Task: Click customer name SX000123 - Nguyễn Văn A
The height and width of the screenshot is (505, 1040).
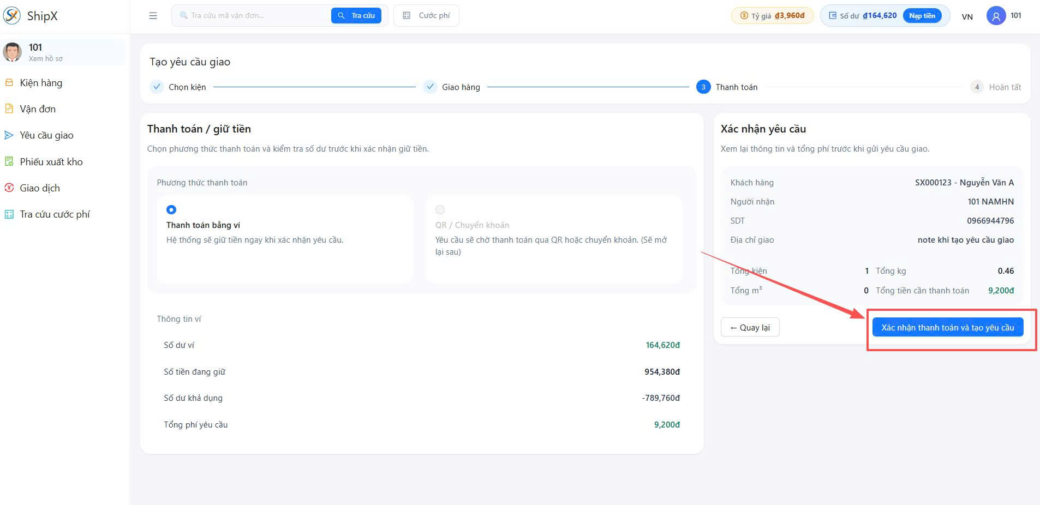Action: point(965,183)
